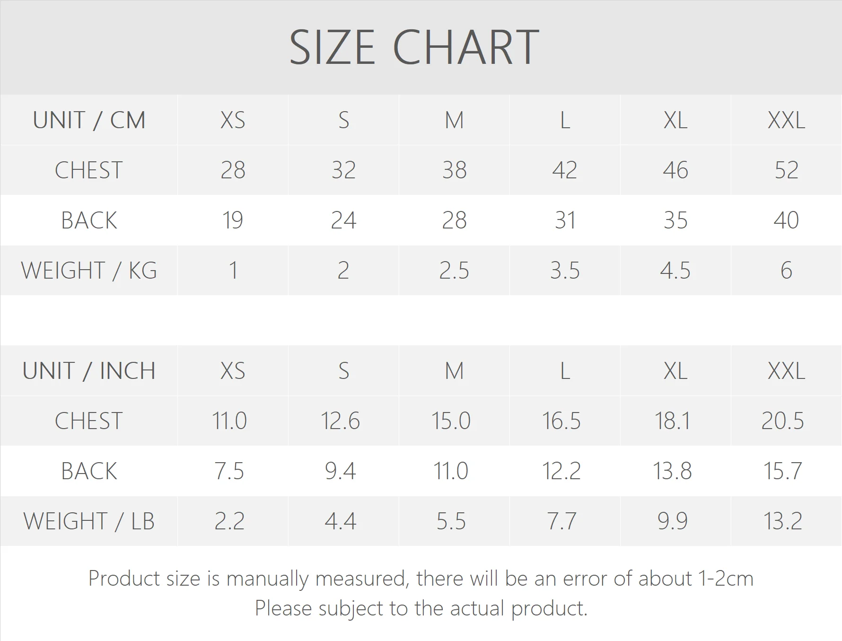
Task: Click the SIZE CHART title
Action: pos(414,47)
